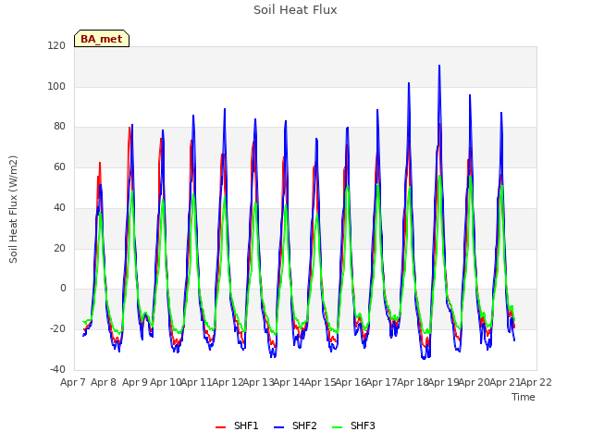Click the Soil Heat Flux chart title
592x444 pixels.
click(x=295, y=10)
